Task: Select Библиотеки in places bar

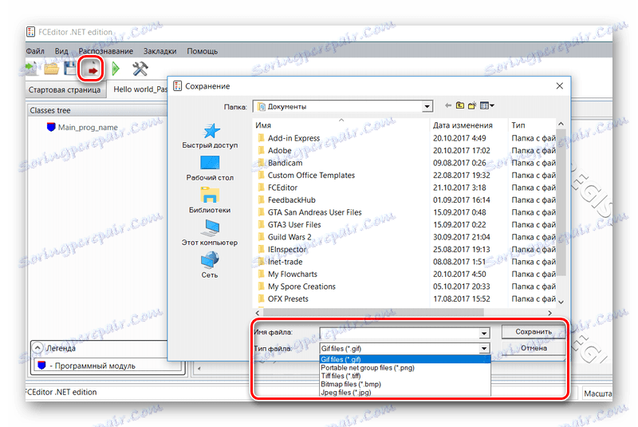Action: pos(210,200)
